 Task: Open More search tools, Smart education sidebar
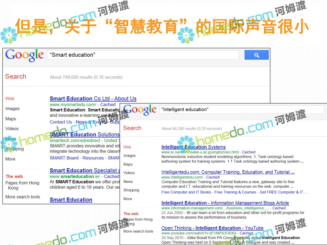23,197
